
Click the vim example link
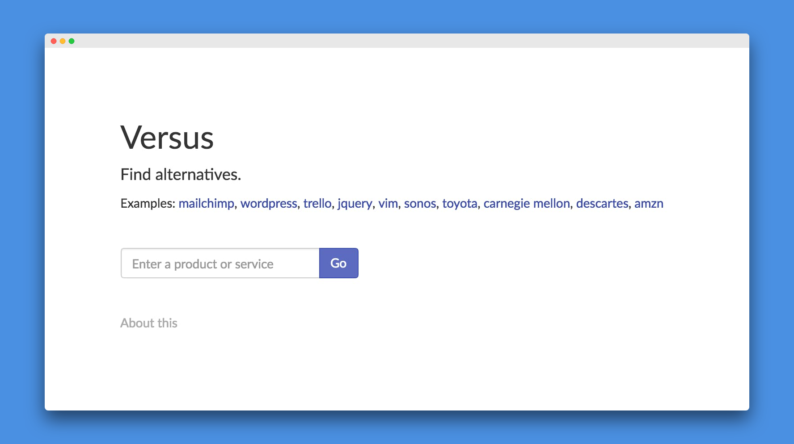[388, 204]
